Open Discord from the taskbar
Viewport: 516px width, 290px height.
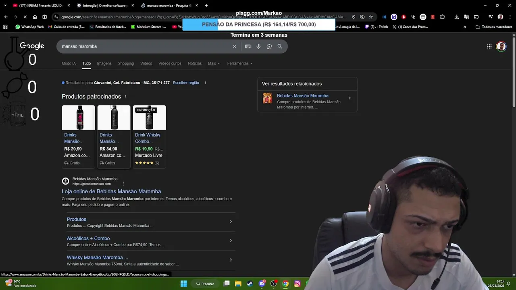pos(262,284)
